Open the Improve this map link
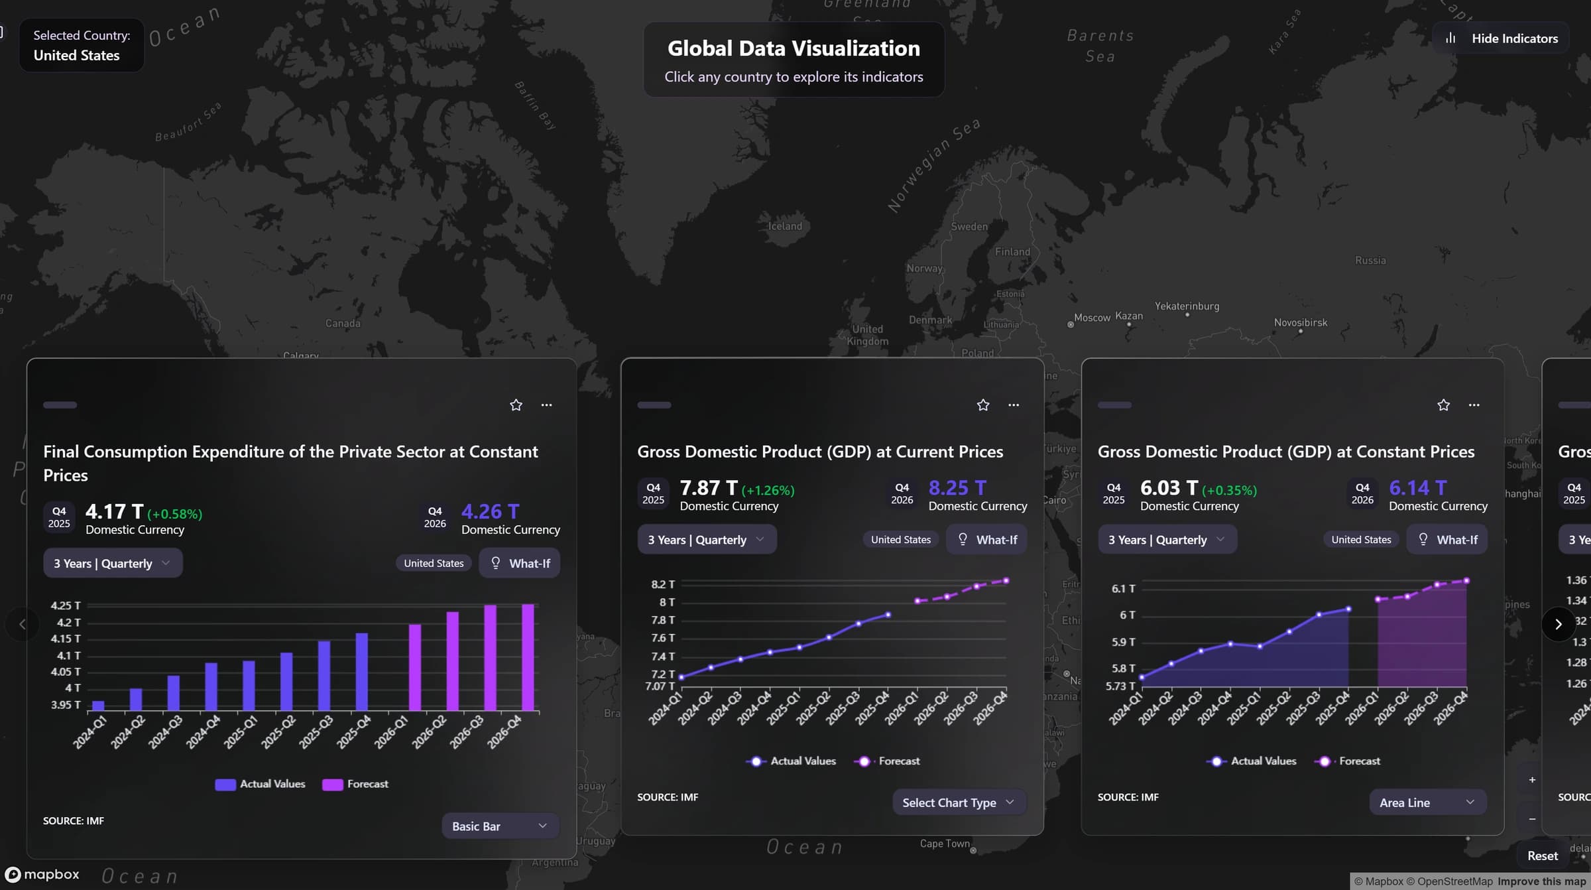Screen dimensions: 1591x890 click(1542, 881)
